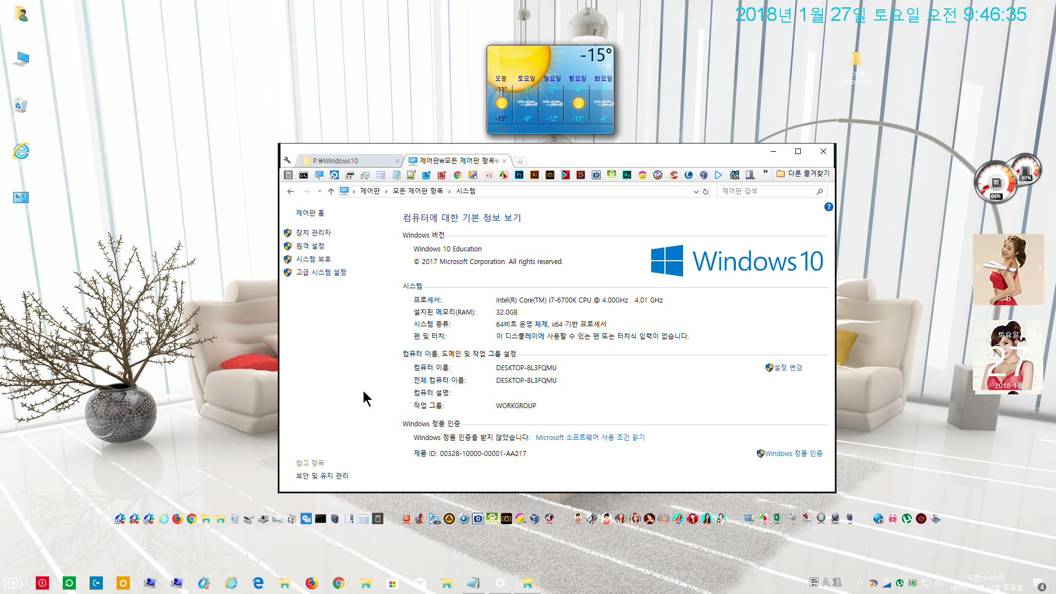
Task: Open the 다른 즐겨찾기 bookmarks folder
Action: (x=803, y=174)
